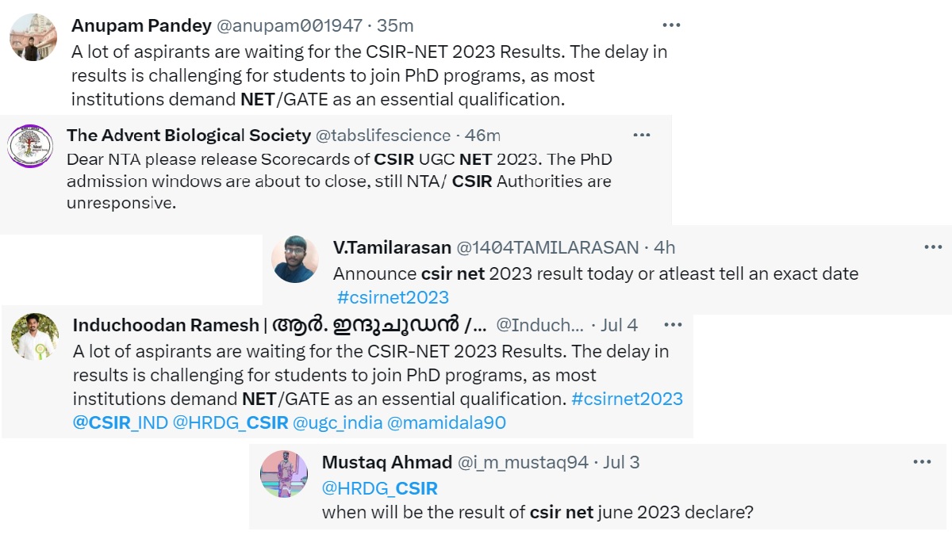Expand the three-dot menu on Advent Biological tweet

(x=641, y=136)
